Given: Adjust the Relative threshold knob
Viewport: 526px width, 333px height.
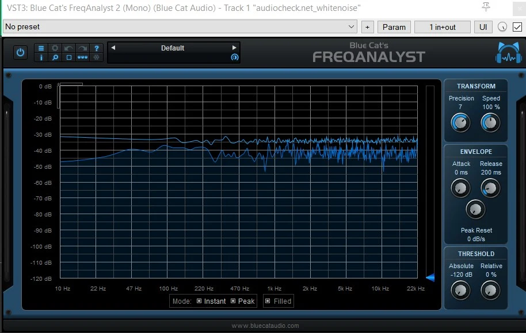Looking at the screenshot, I should (490, 290).
